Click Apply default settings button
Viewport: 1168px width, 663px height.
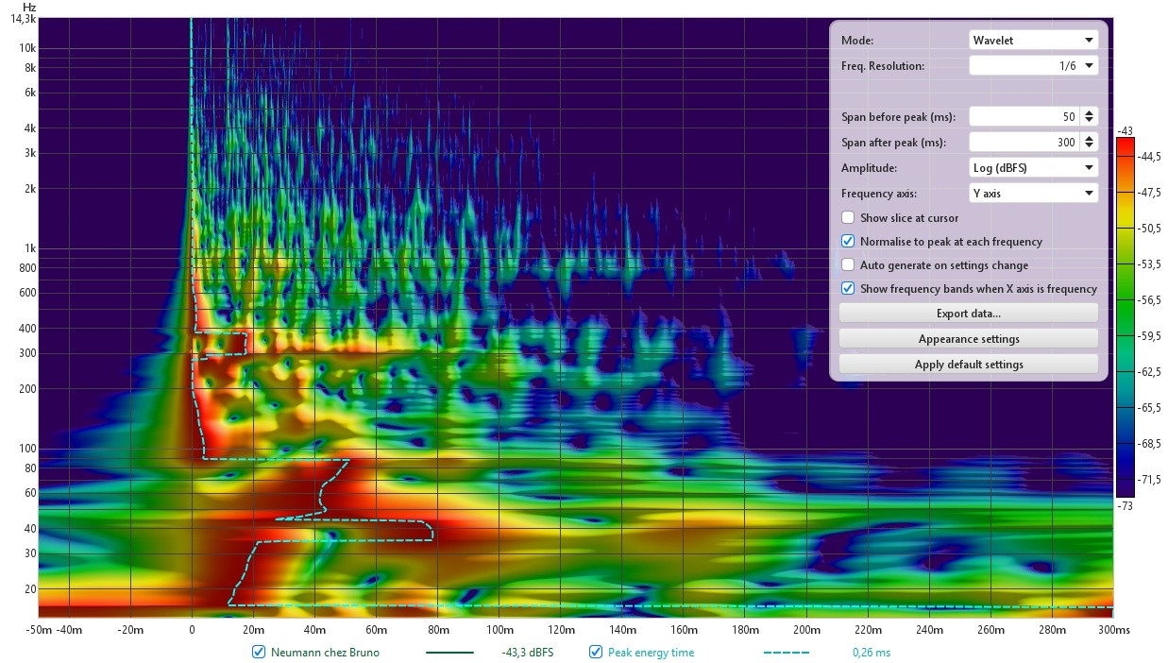[969, 365]
